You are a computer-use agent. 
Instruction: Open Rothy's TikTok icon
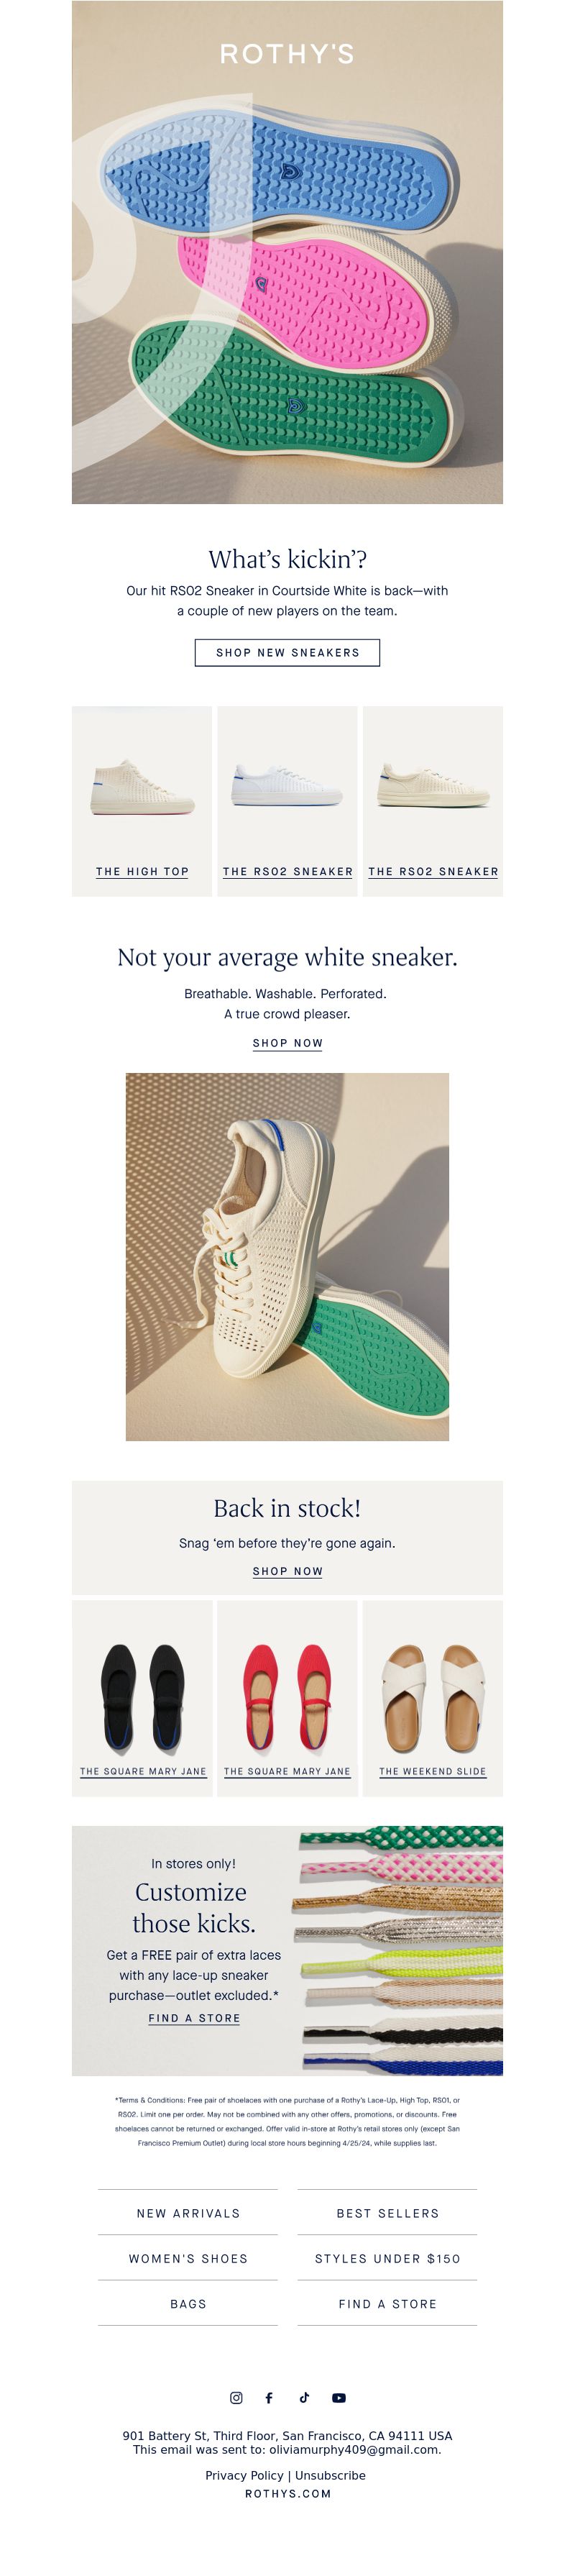coord(304,2397)
